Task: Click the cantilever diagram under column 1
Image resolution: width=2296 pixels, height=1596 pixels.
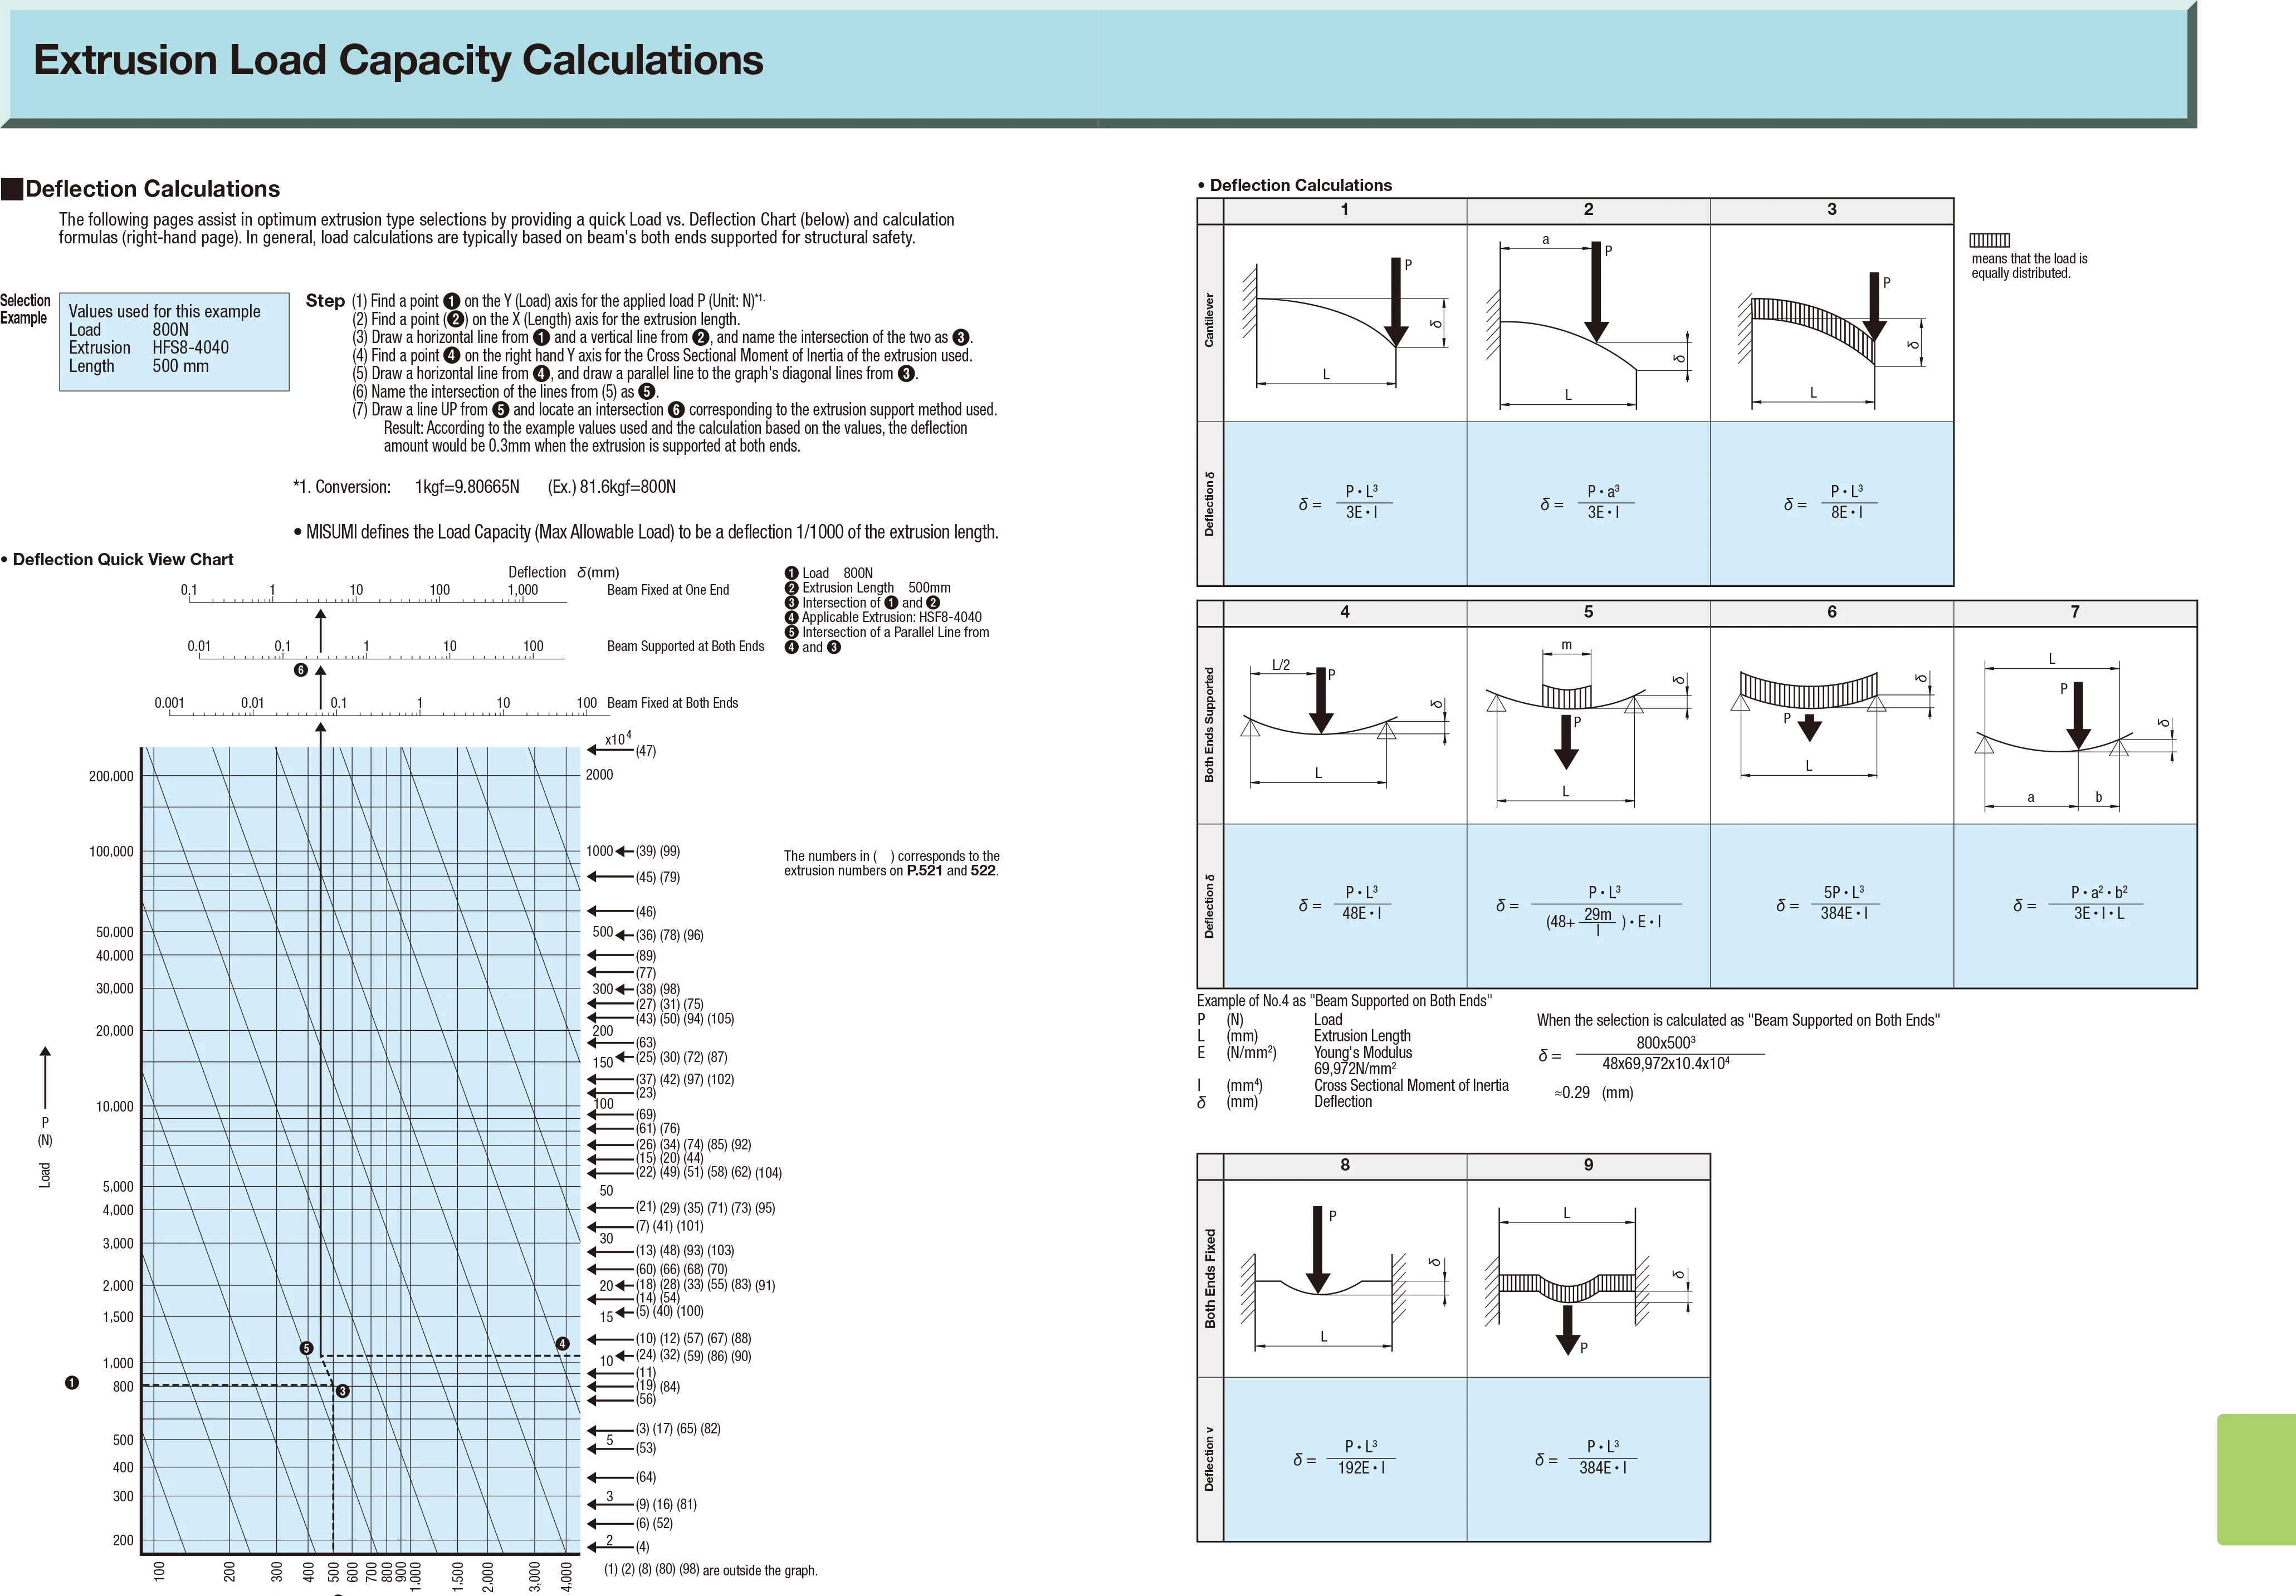Action: tap(1345, 323)
